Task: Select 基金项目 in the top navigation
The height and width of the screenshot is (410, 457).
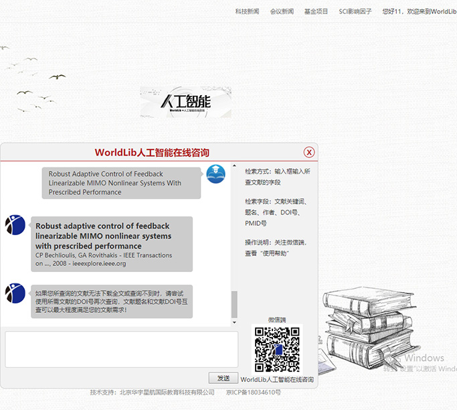Action: pyautogui.click(x=316, y=11)
